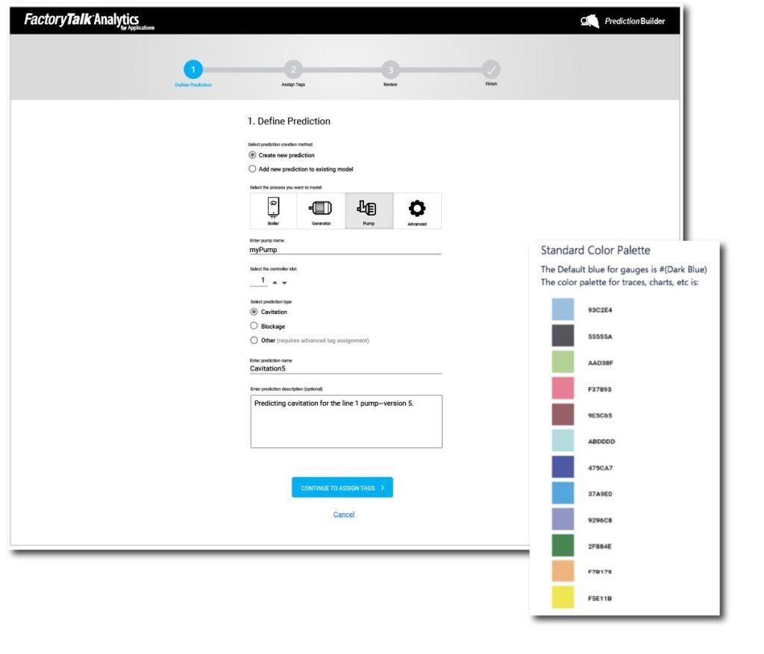Pick the orange swatch above yellow
This screenshot has height=654, width=764.
coord(563,571)
